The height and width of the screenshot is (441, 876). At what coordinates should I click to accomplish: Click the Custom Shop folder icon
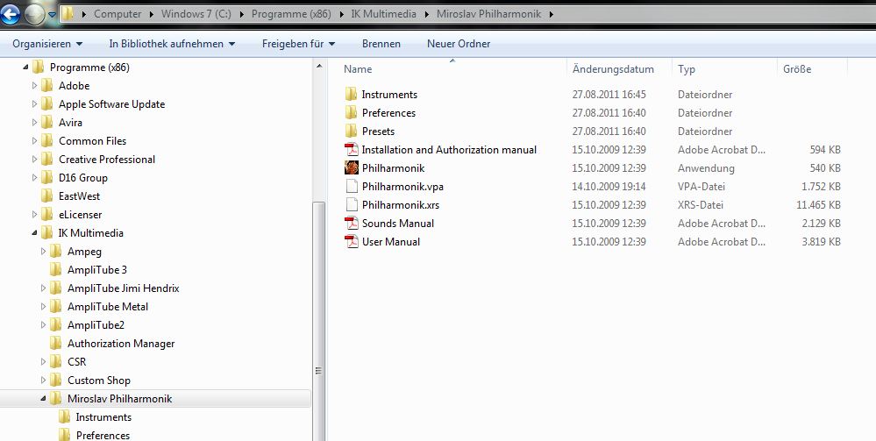pos(56,381)
